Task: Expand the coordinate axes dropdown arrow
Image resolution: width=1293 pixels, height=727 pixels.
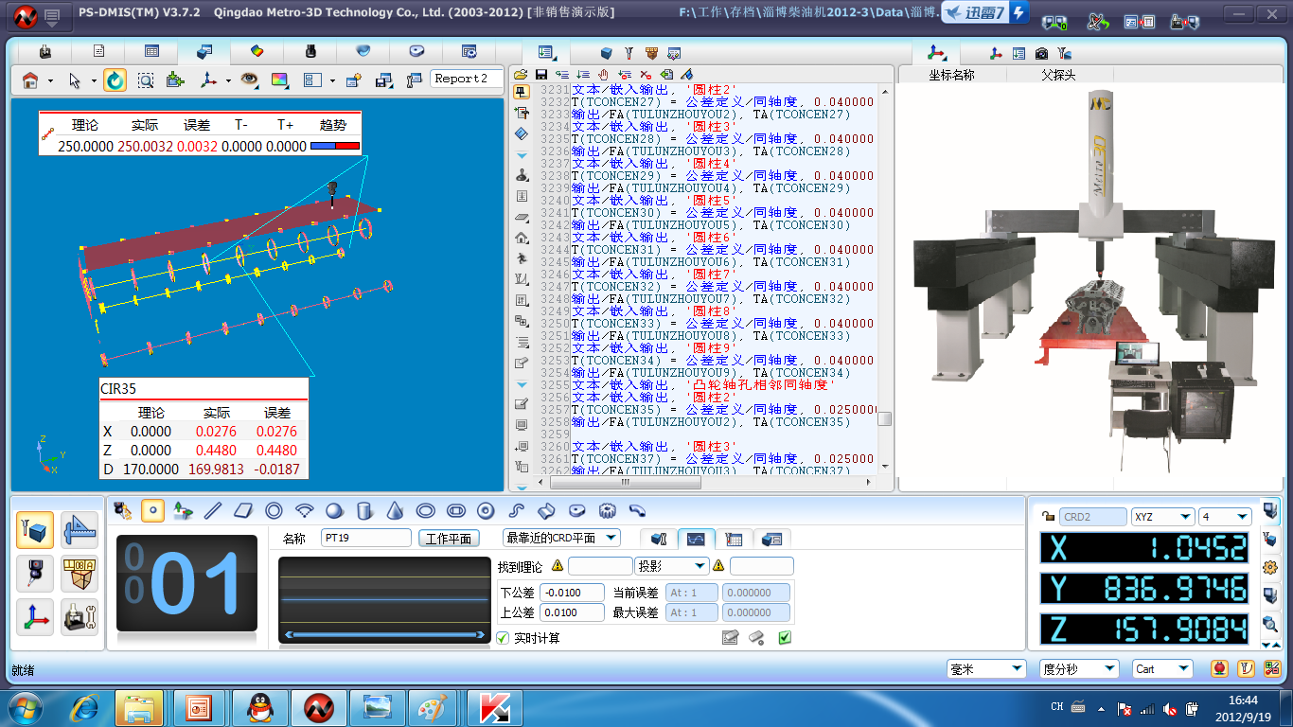Action: (x=228, y=81)
